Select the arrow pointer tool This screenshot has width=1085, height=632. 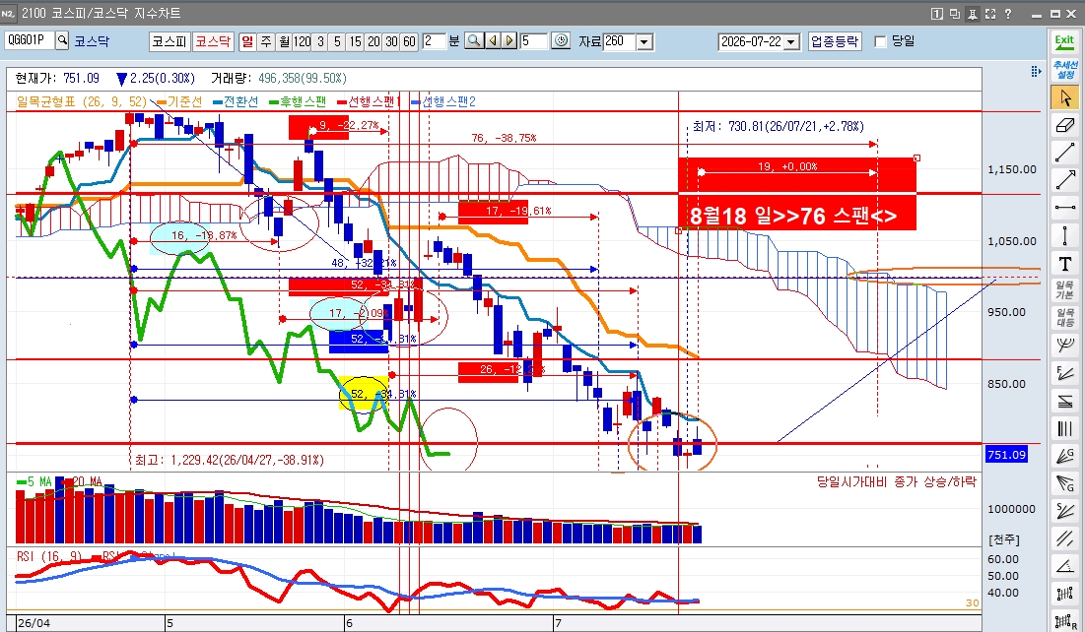(x=1064, y=97)
